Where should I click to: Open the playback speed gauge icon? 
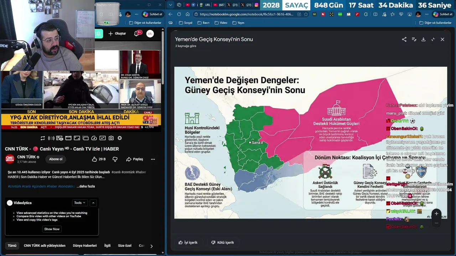pos(94,138)
